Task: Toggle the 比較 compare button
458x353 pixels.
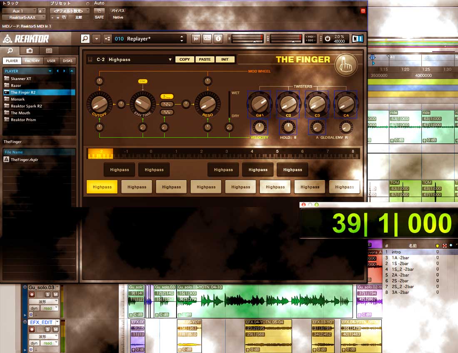Action: [x=79, y=17]
